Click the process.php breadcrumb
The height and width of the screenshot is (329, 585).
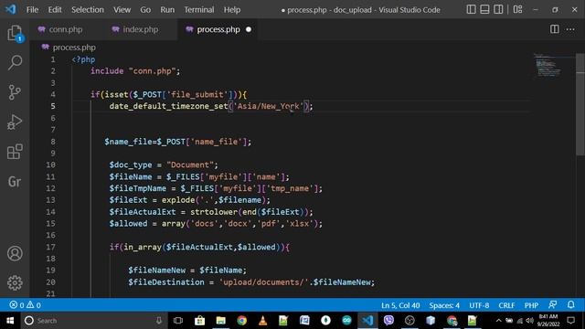click(74, 48)
